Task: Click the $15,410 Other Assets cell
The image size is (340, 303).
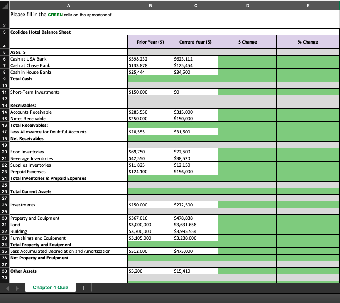Action: click(x=196, y=271)
